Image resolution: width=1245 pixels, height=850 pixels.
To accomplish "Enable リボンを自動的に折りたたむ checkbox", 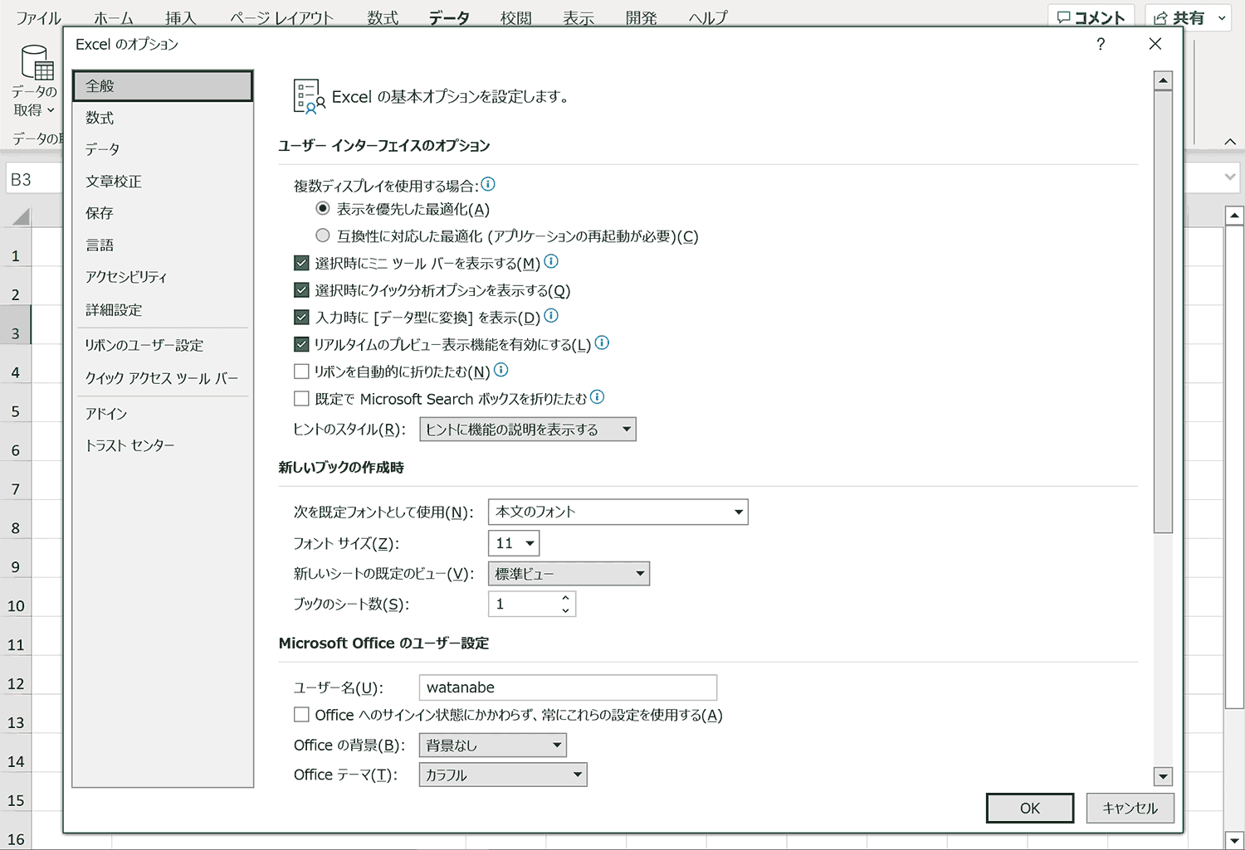I will (301, 372).
